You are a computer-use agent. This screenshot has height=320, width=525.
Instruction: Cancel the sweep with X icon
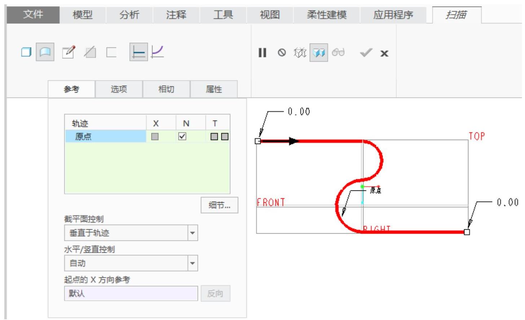click(x=384, y=54)
